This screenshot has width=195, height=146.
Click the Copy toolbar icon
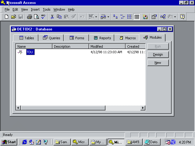tap(59, 17)
